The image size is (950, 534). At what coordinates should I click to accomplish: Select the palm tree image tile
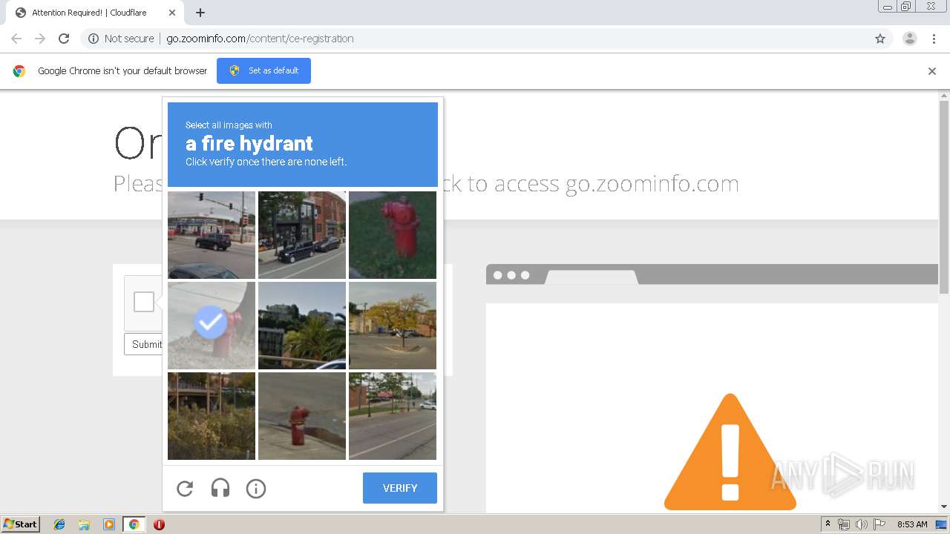(x=302, y=326)
